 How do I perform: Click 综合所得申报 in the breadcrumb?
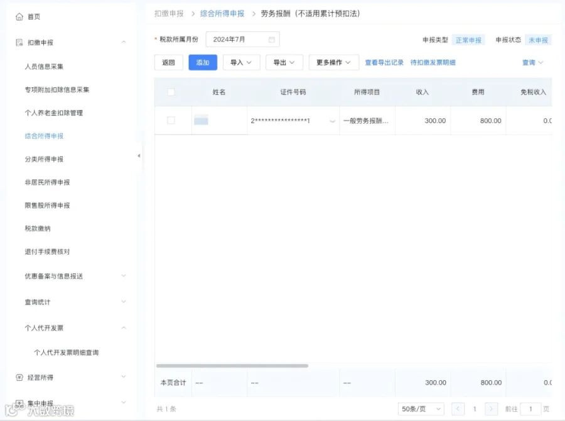point(222,14)
